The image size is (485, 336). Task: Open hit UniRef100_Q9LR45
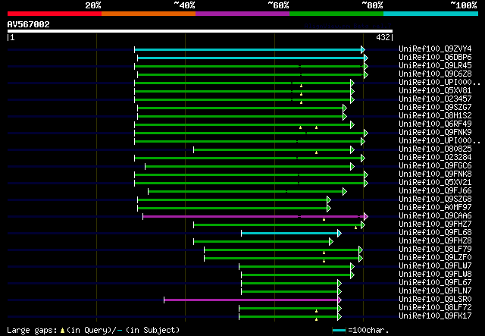pos(435,66)
